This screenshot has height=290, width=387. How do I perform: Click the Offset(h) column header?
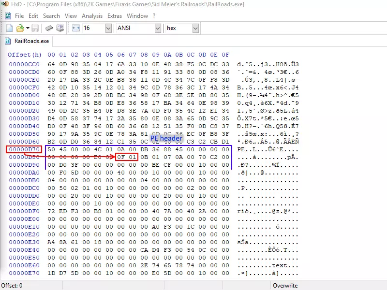(x=25, y=55)
